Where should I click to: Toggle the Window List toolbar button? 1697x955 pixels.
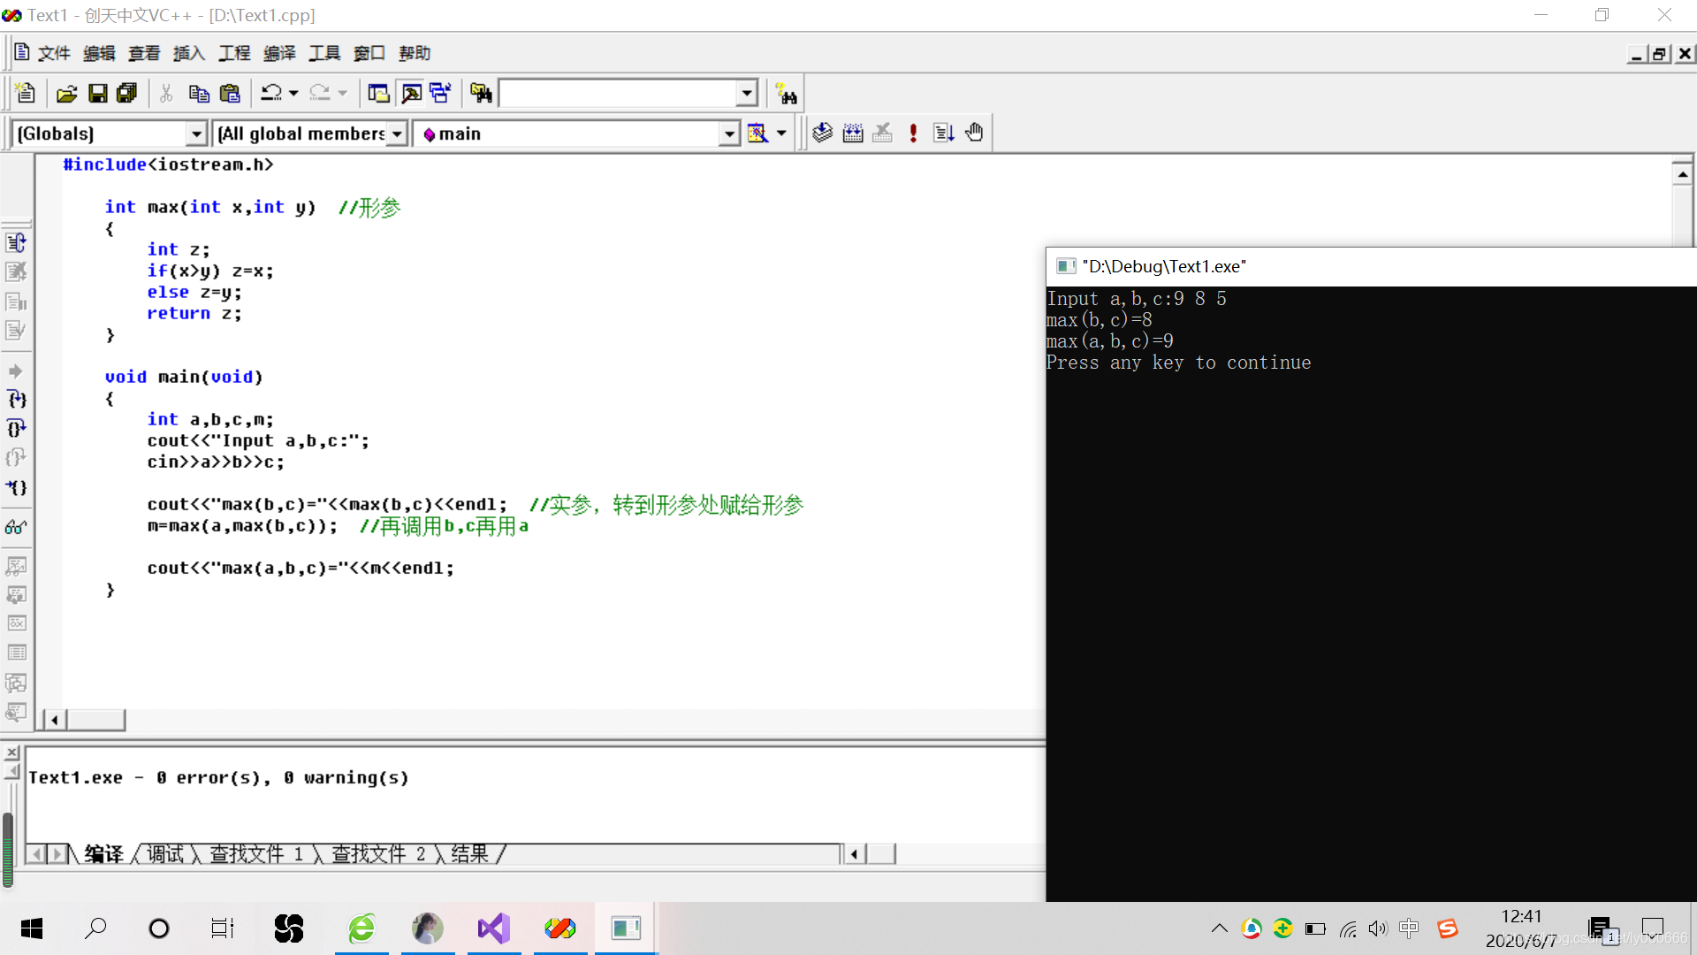[441, 93]
